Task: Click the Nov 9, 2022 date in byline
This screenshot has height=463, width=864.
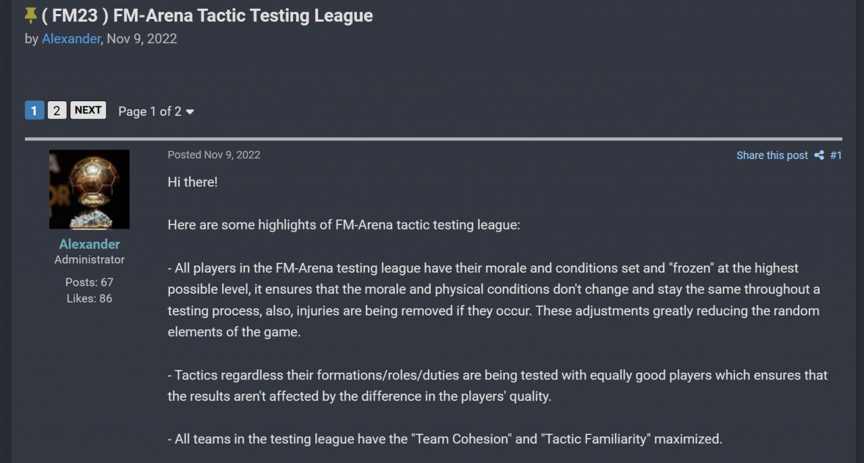Action: tap(142, 38)
